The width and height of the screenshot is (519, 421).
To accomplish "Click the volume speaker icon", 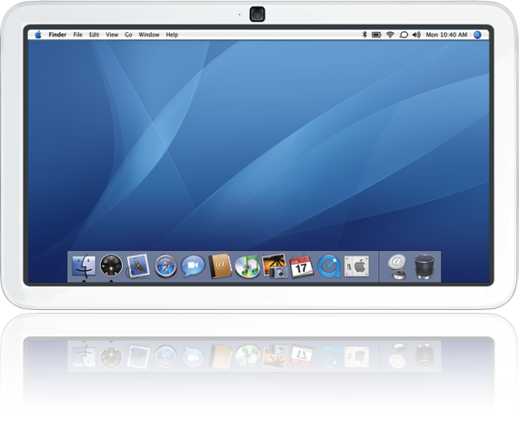I will 416,35.
